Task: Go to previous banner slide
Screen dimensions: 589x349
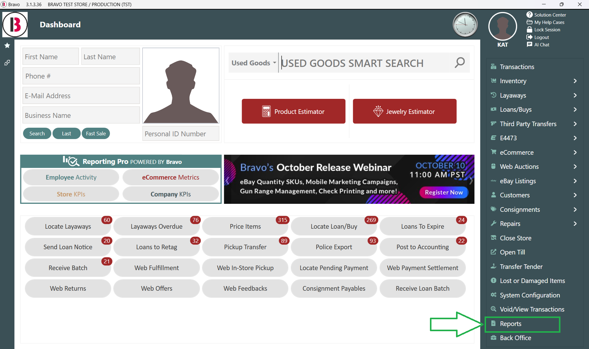Action: coord(228,180)
